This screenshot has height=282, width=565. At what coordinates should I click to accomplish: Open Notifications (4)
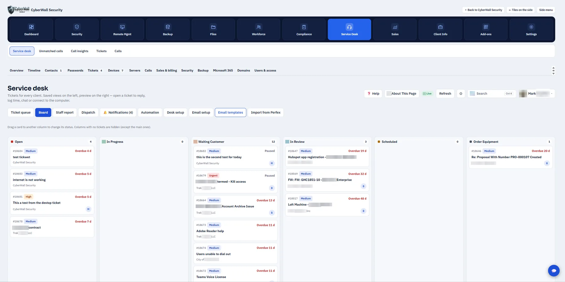(118, 112)
